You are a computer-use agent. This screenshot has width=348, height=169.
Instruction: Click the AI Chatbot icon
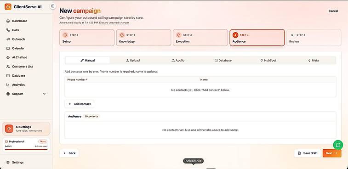tap(8, 57)
